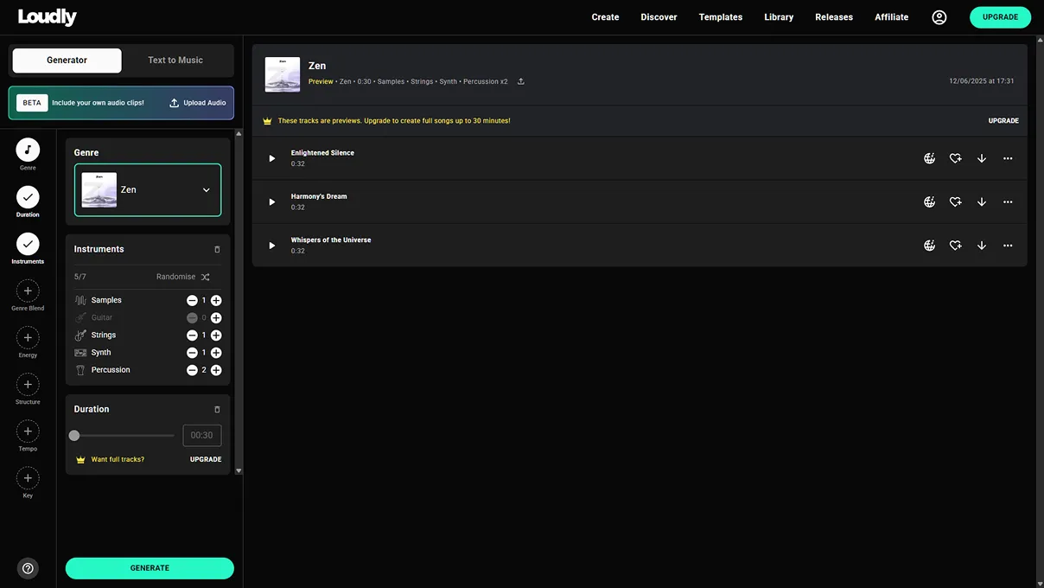Image resolution: width=1044 pixels, height=588 pixels.
Task: Open the Instruments step in sidebar
Action: pos(28,244)
